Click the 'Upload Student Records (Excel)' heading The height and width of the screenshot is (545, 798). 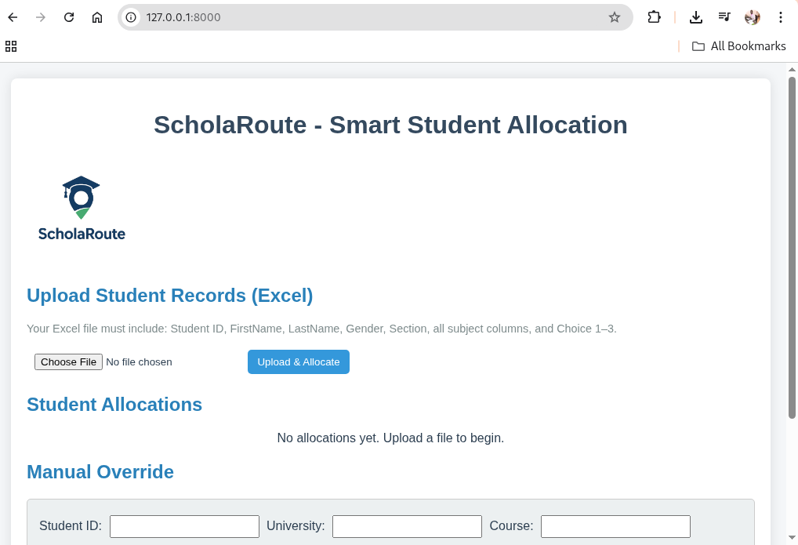[170, 296]
